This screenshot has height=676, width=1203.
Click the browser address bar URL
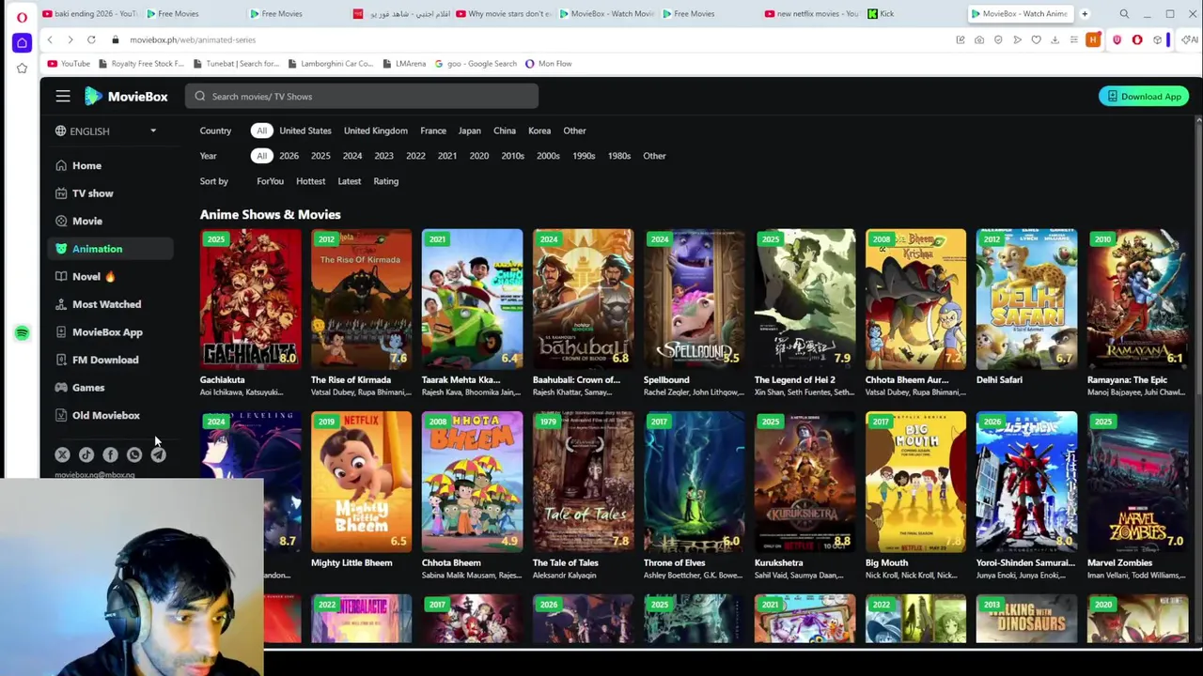pos(193,39)
